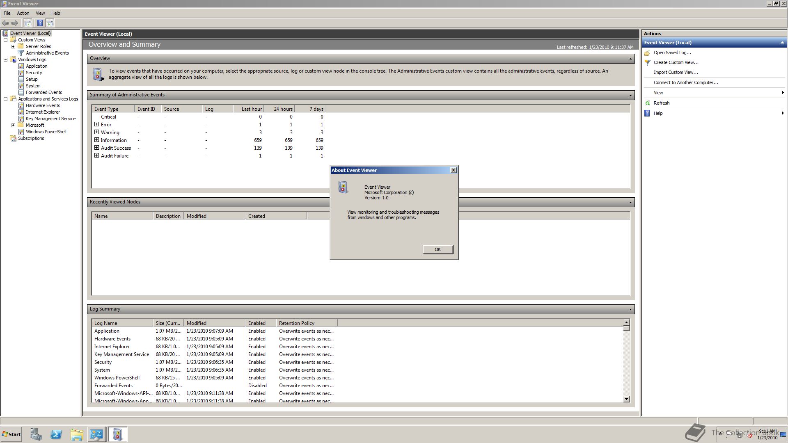Expand the Information event type row

[x=96, y=140]
